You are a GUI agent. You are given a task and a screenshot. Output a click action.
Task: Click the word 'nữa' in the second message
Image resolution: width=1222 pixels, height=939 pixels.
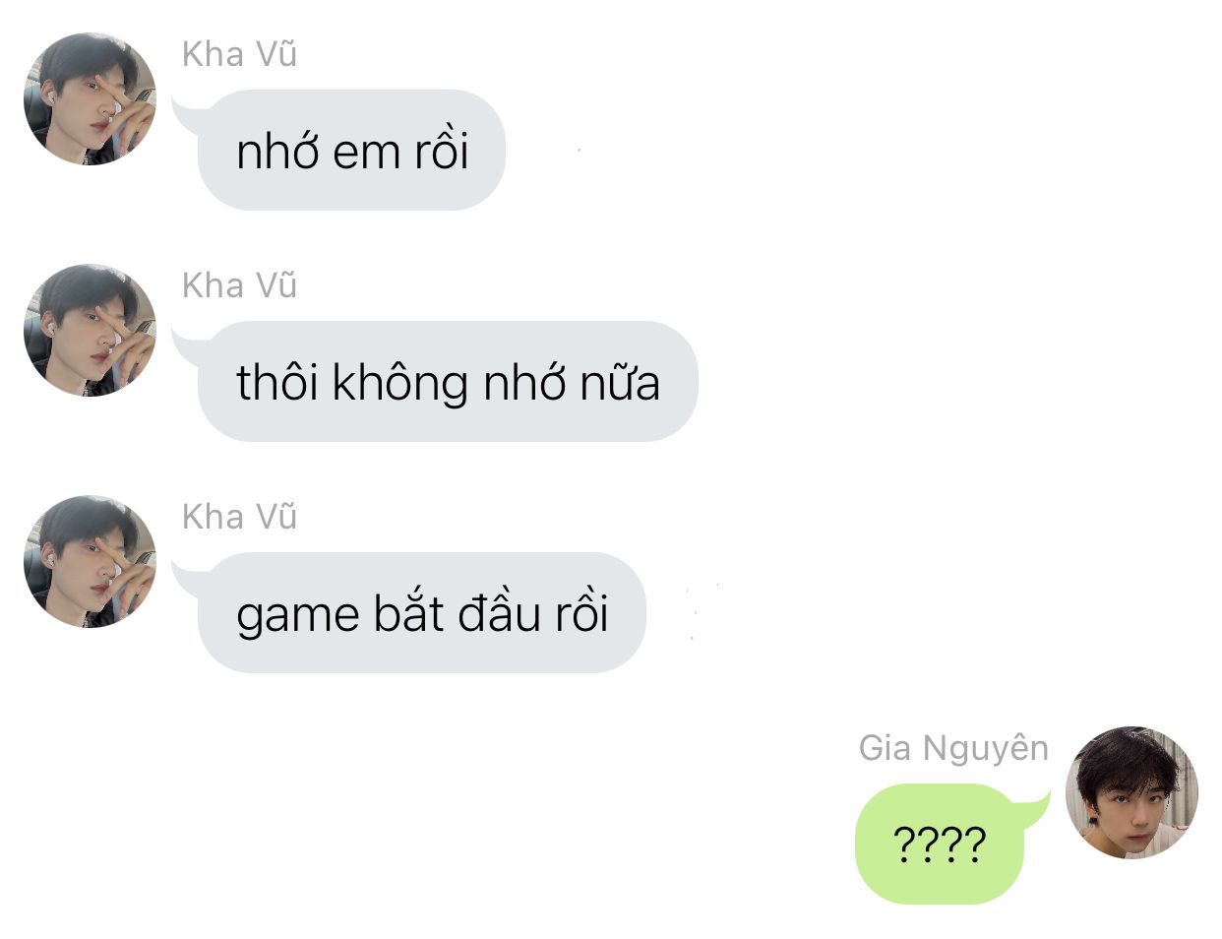(619, 384)
